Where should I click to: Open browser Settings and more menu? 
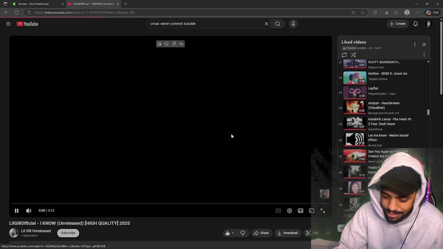[418, 12]
